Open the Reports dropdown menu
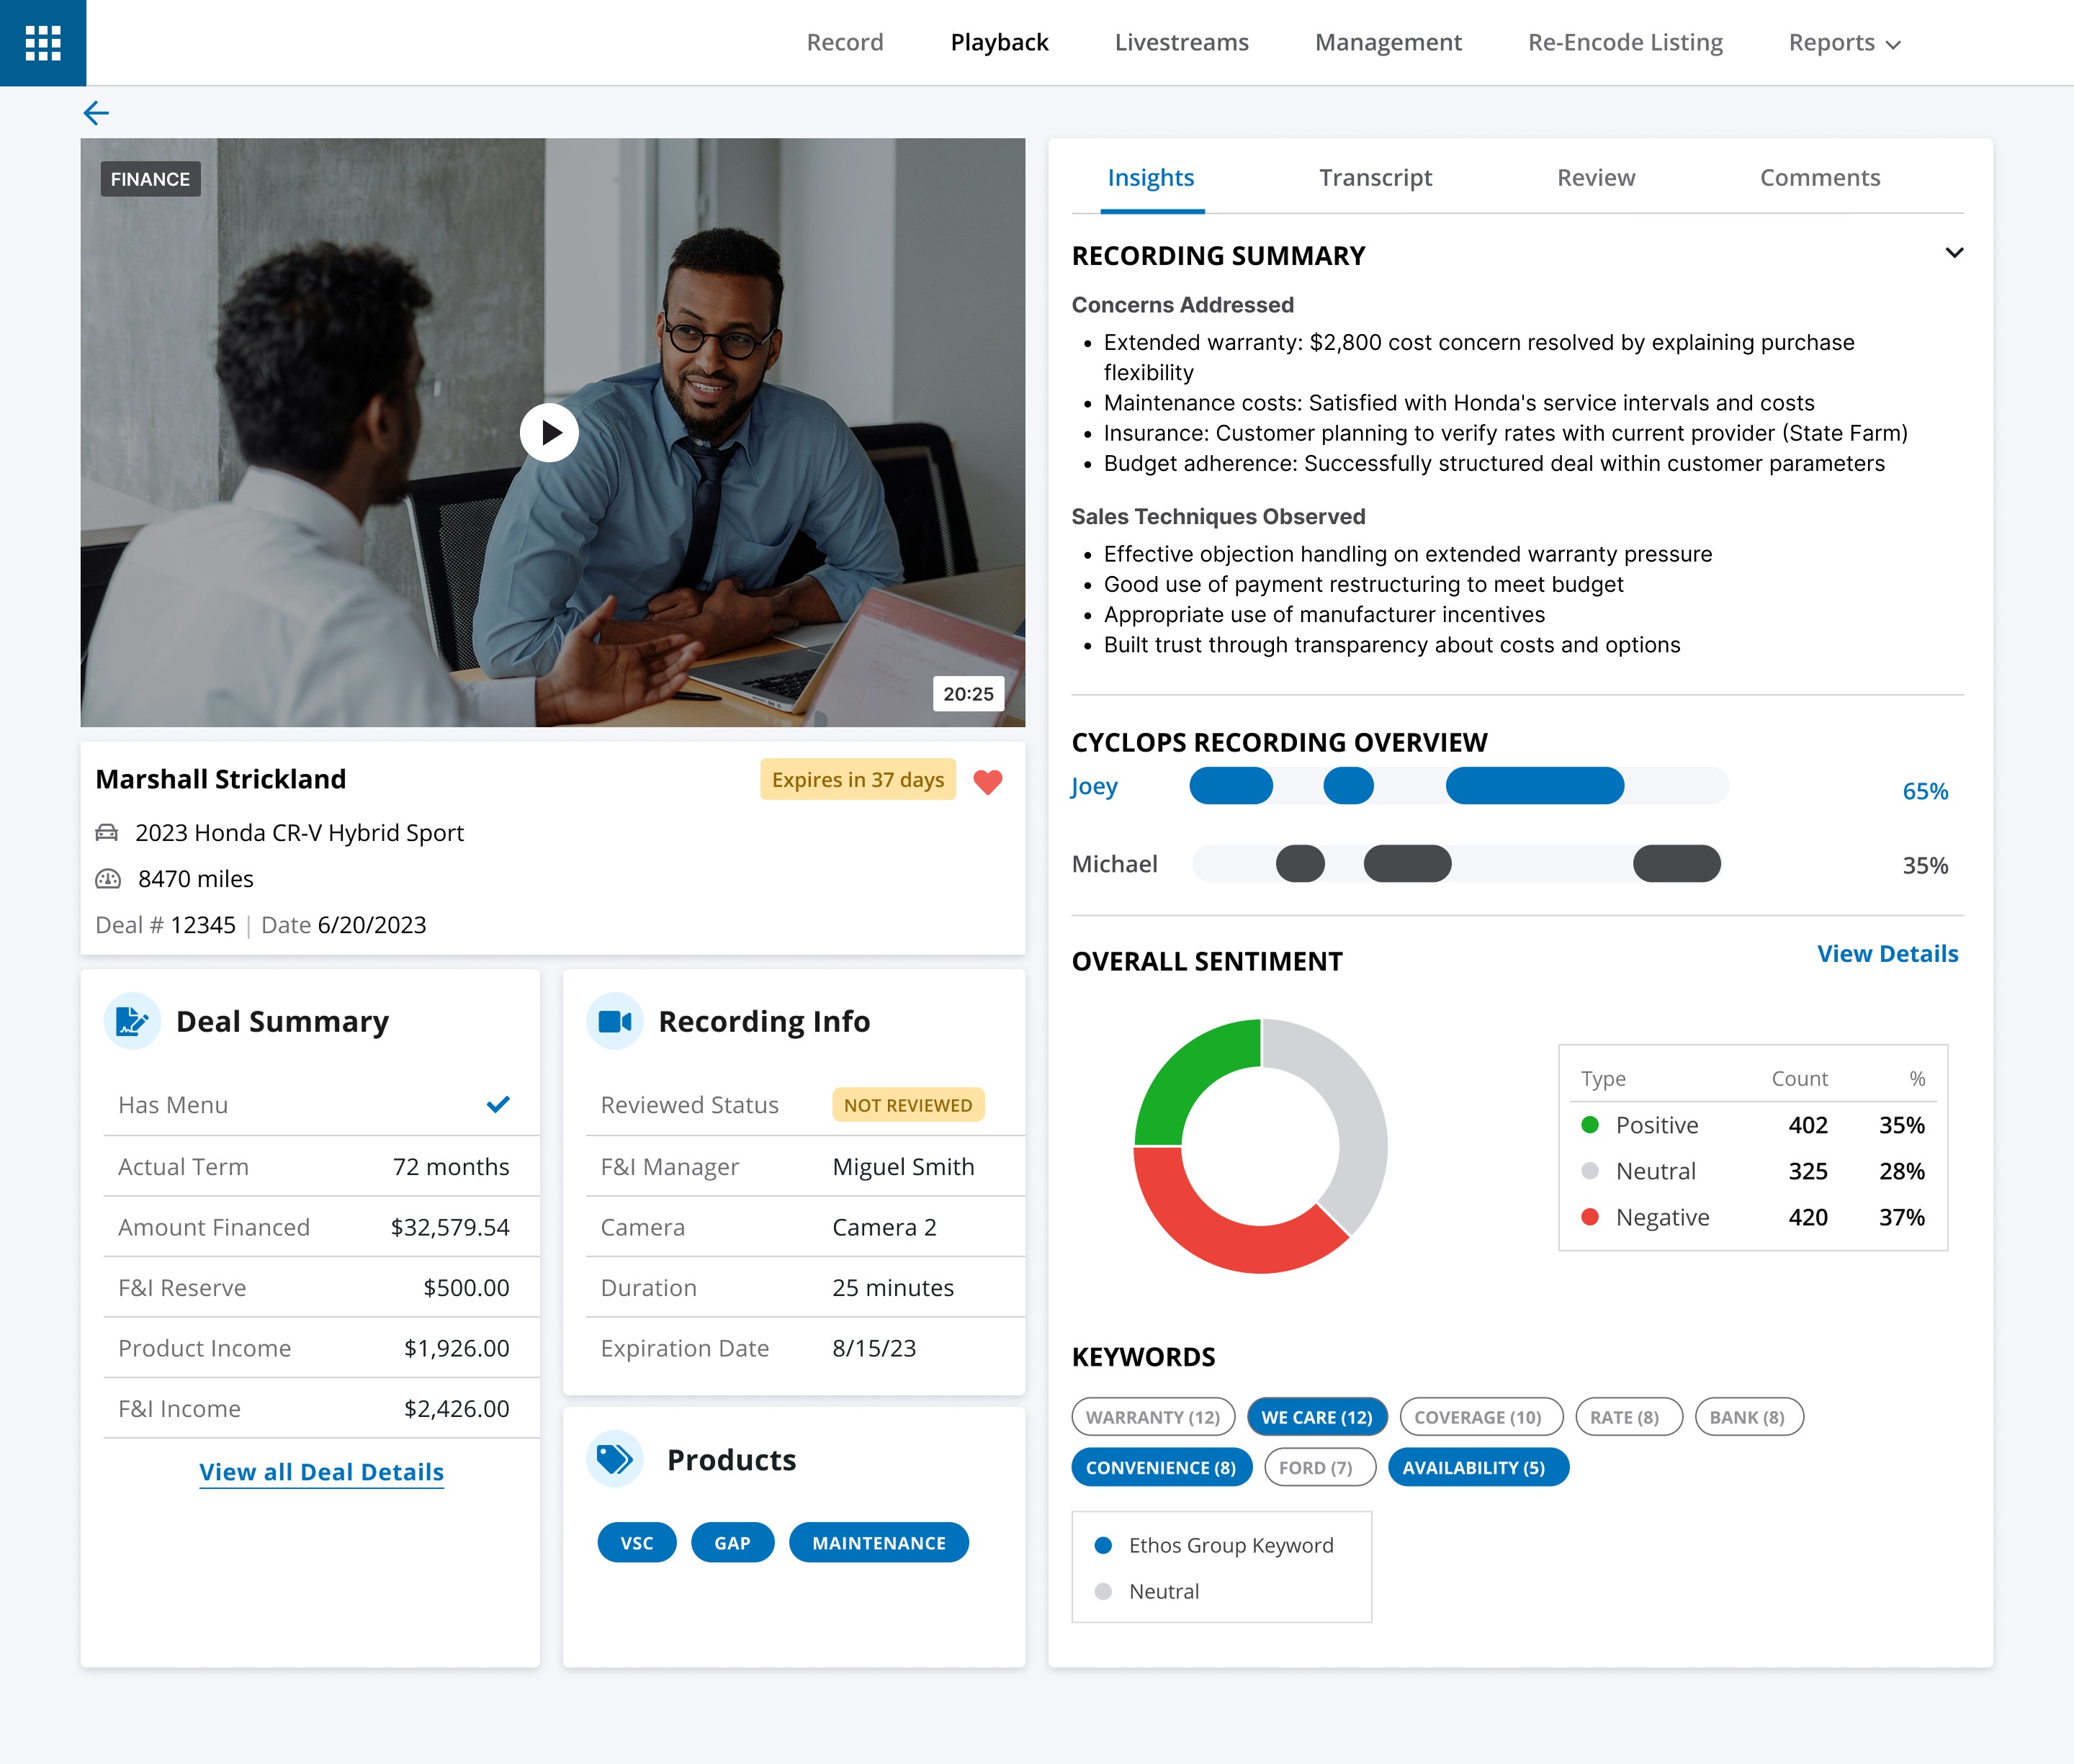This screenshot has height=1764, width=2074. [1843, 42]
